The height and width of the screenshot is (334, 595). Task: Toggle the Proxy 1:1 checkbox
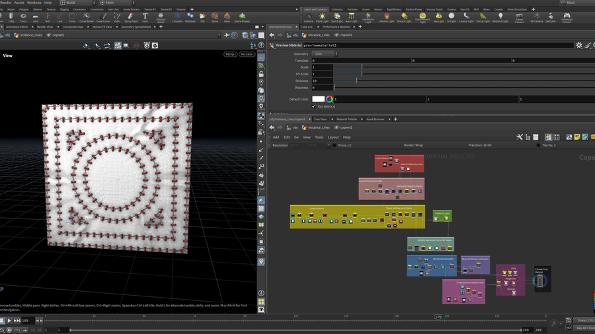335,145
